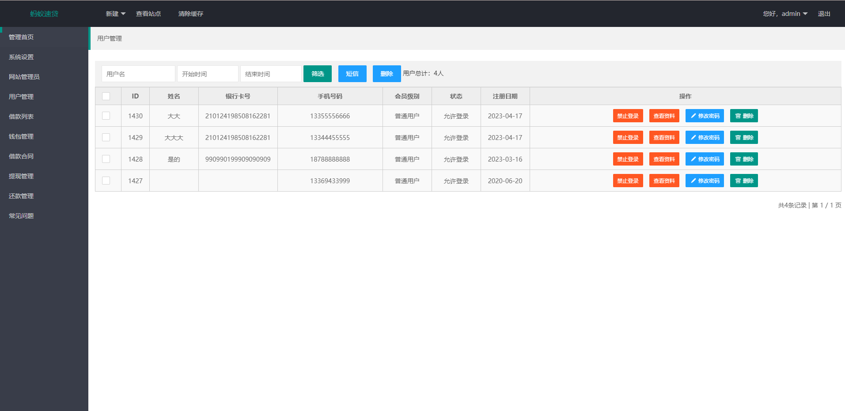This screenshot has width=845, height=411.
Task: Click 查看资料 for user 1429
Action: coord(664,138)
